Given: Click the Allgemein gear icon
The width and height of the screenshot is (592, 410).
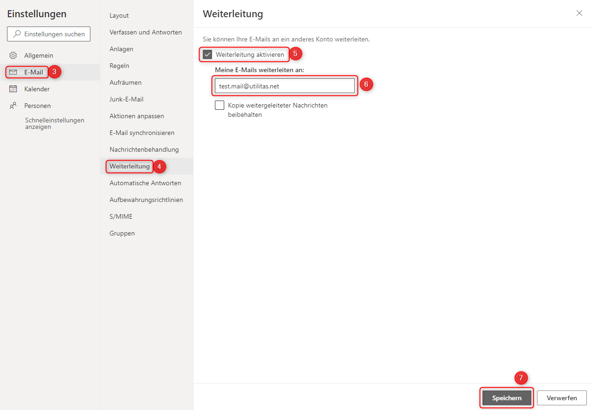Looking at the screenshot, I should [x=13, y=55].
